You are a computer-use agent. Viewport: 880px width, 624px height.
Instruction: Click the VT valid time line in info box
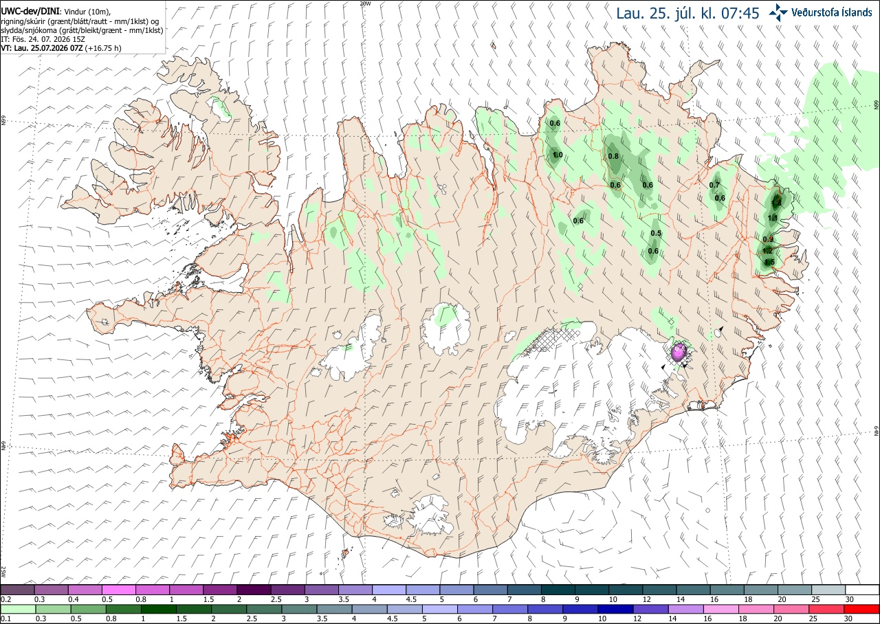[61, 48]
